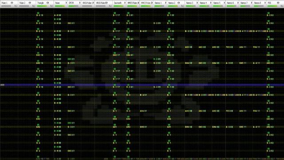The height and width of the screenshot is (160, 284).
Task: Expand effect columns on MMC5 Pulse 2
Action: 152,3
